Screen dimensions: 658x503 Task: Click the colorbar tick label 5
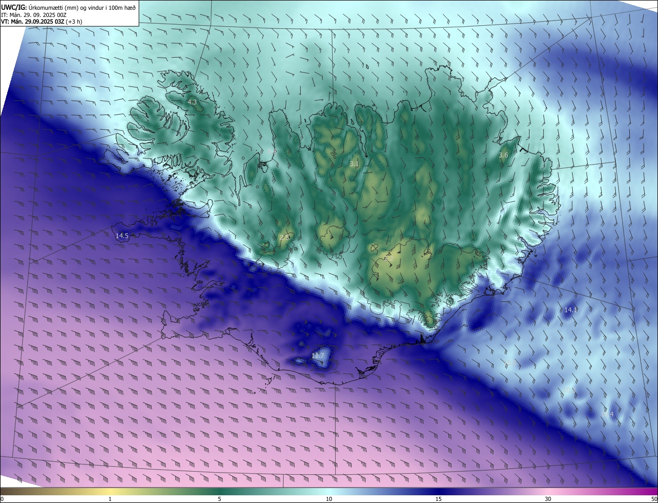(220, 499)
